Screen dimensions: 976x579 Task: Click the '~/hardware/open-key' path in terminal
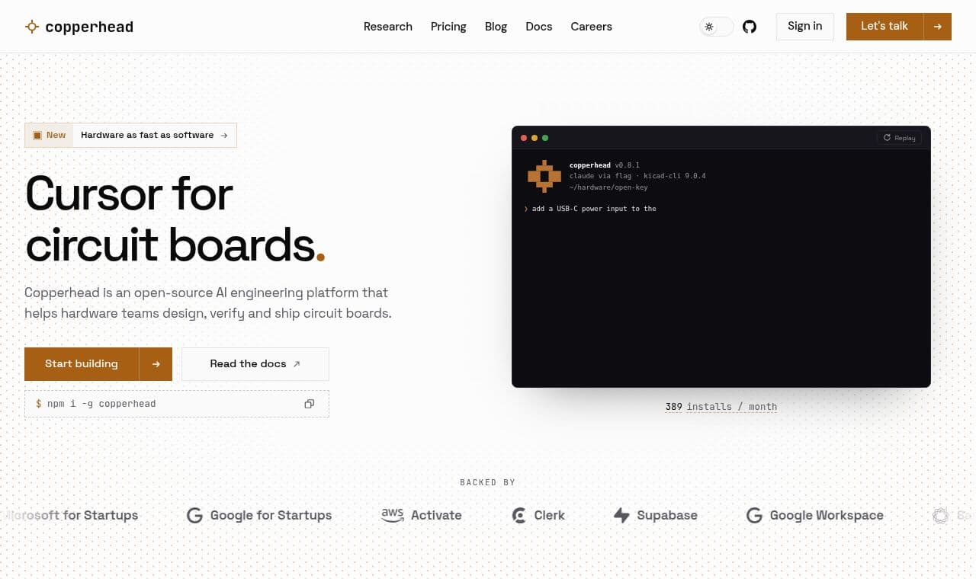tap(608, 187)
